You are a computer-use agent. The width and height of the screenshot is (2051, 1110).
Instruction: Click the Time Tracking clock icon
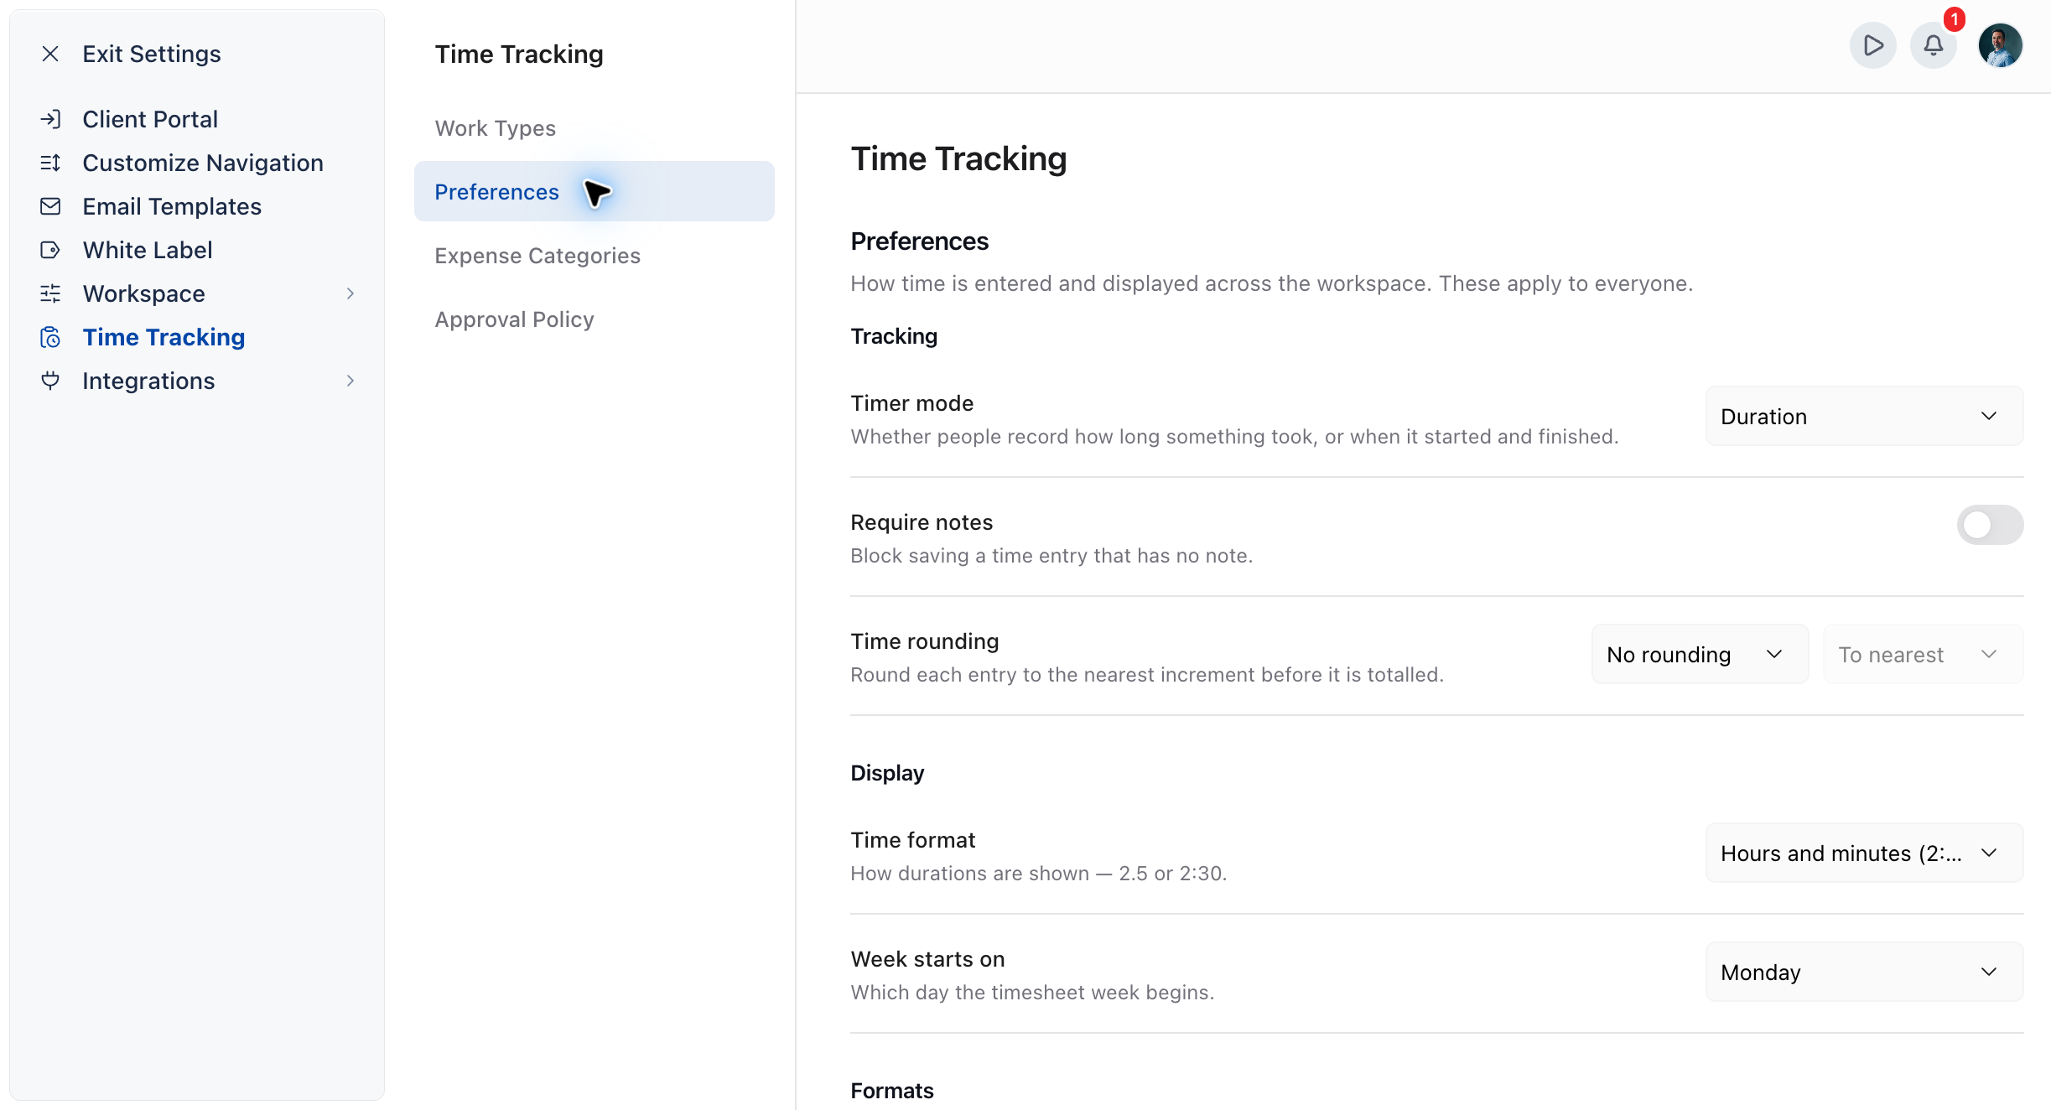coord(50,337)
